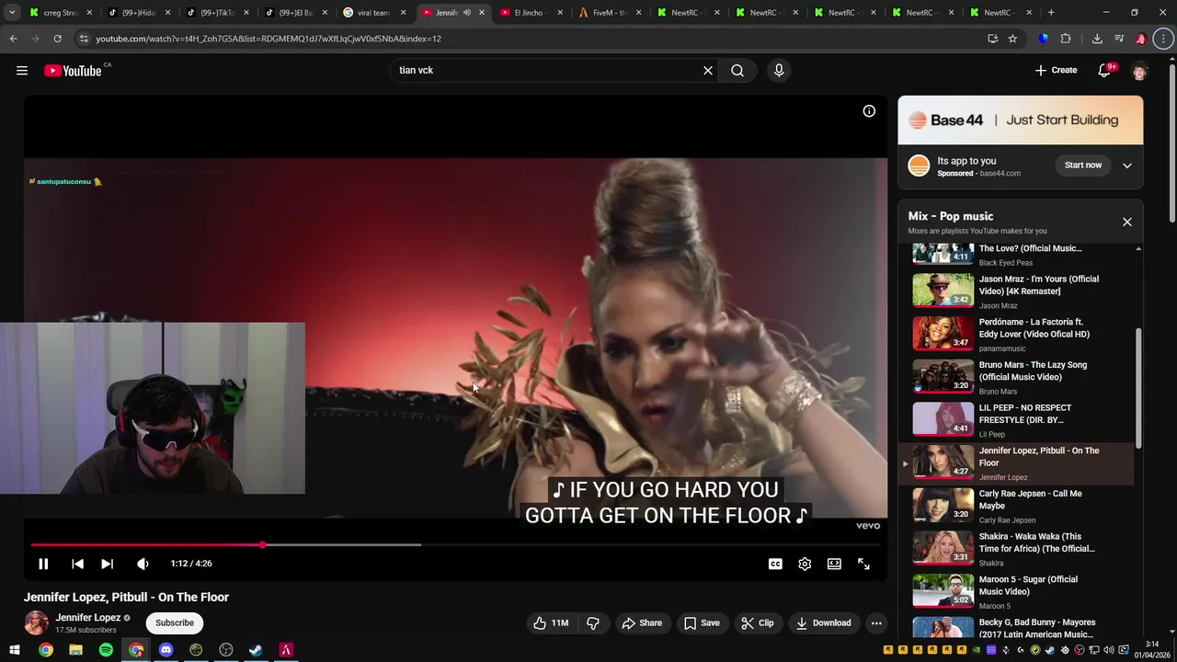Open more actions three-dot menu
Screen dimensions: 1177x662
[876, 623]
